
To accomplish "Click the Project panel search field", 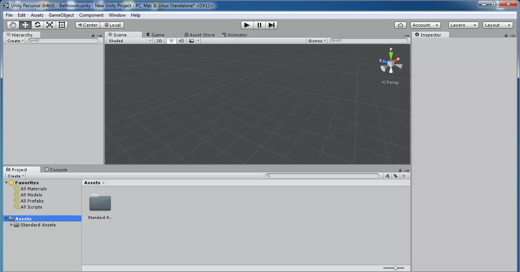I will pyautogui.click(x=322, y=176).
